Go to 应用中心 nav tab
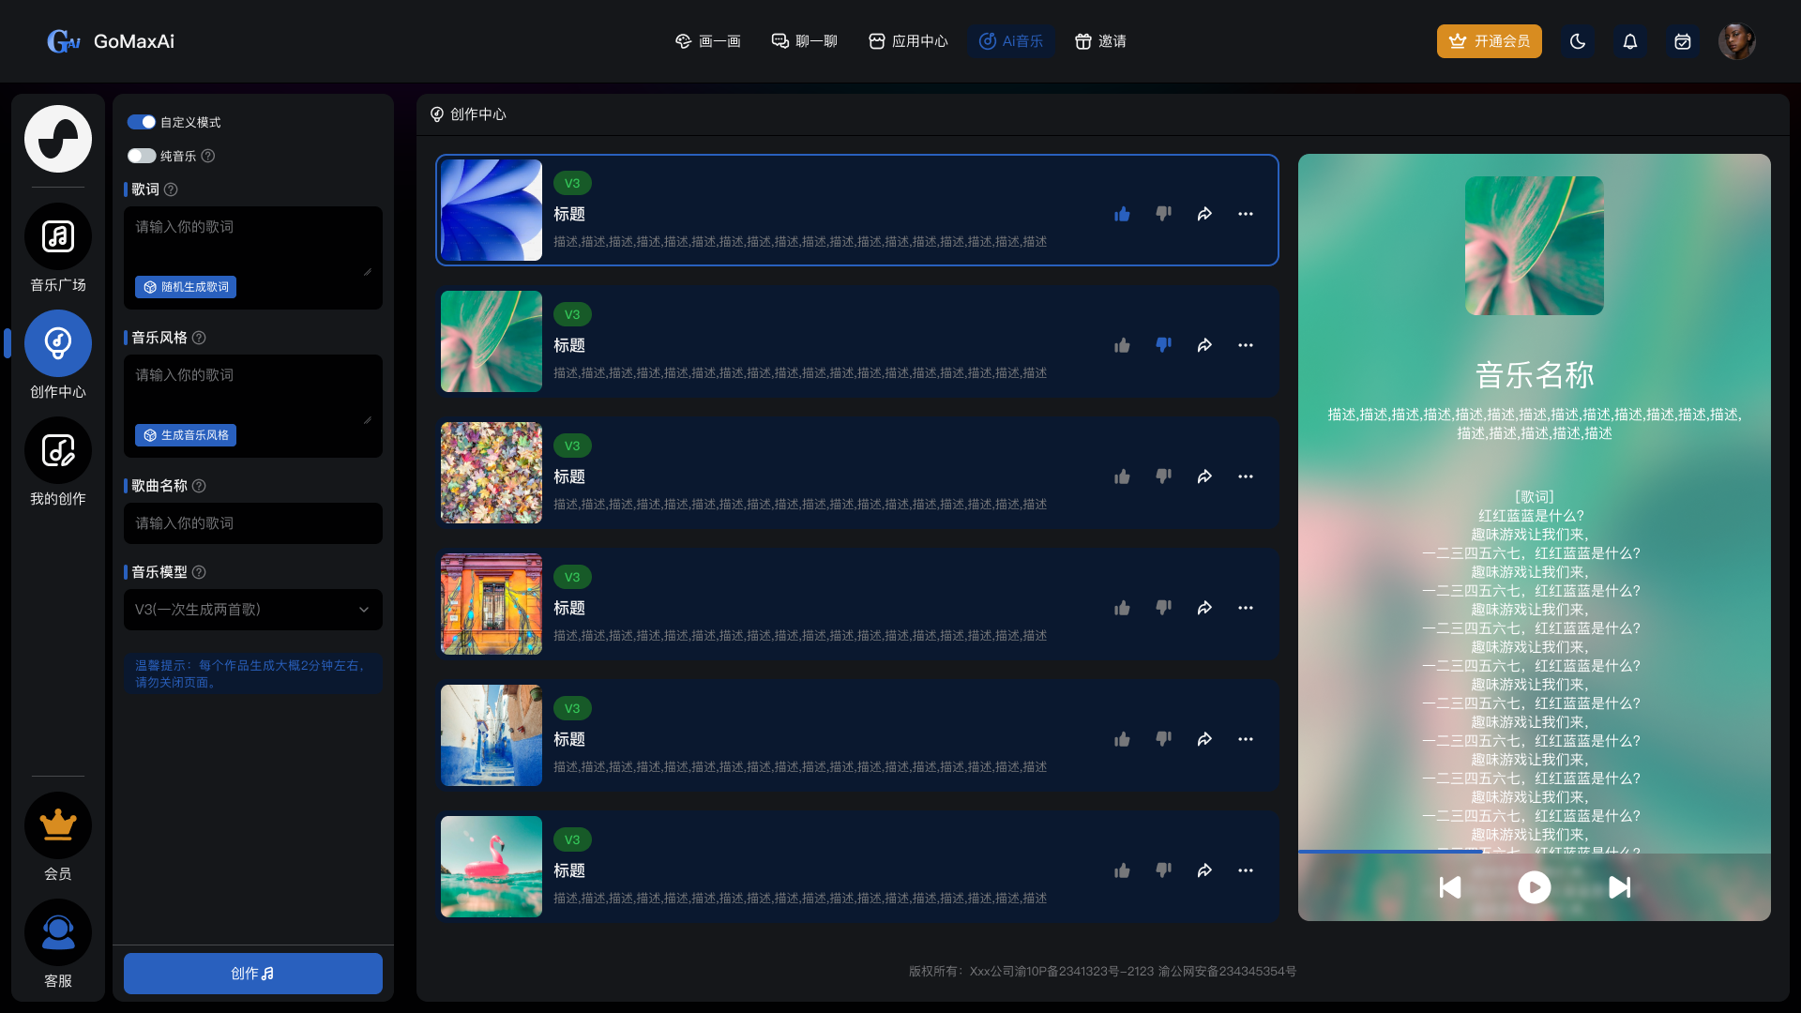The height and width of the screenshot is (1013, 1801). [x=908, y=41]
